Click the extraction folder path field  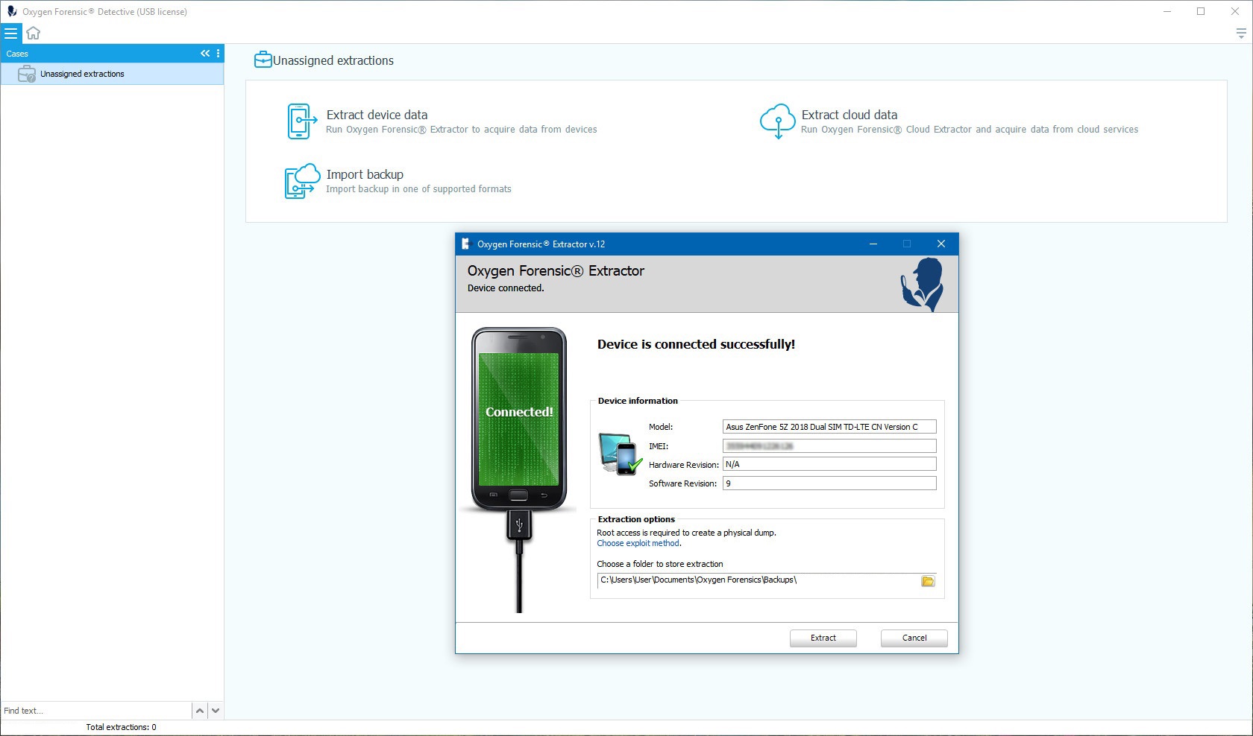pyautogui.click(x=758, y=580)
